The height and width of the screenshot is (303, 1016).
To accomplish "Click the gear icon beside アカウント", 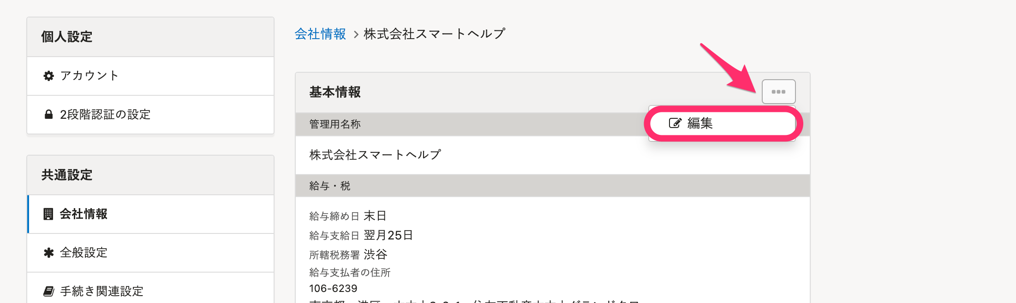I will 48,76.
